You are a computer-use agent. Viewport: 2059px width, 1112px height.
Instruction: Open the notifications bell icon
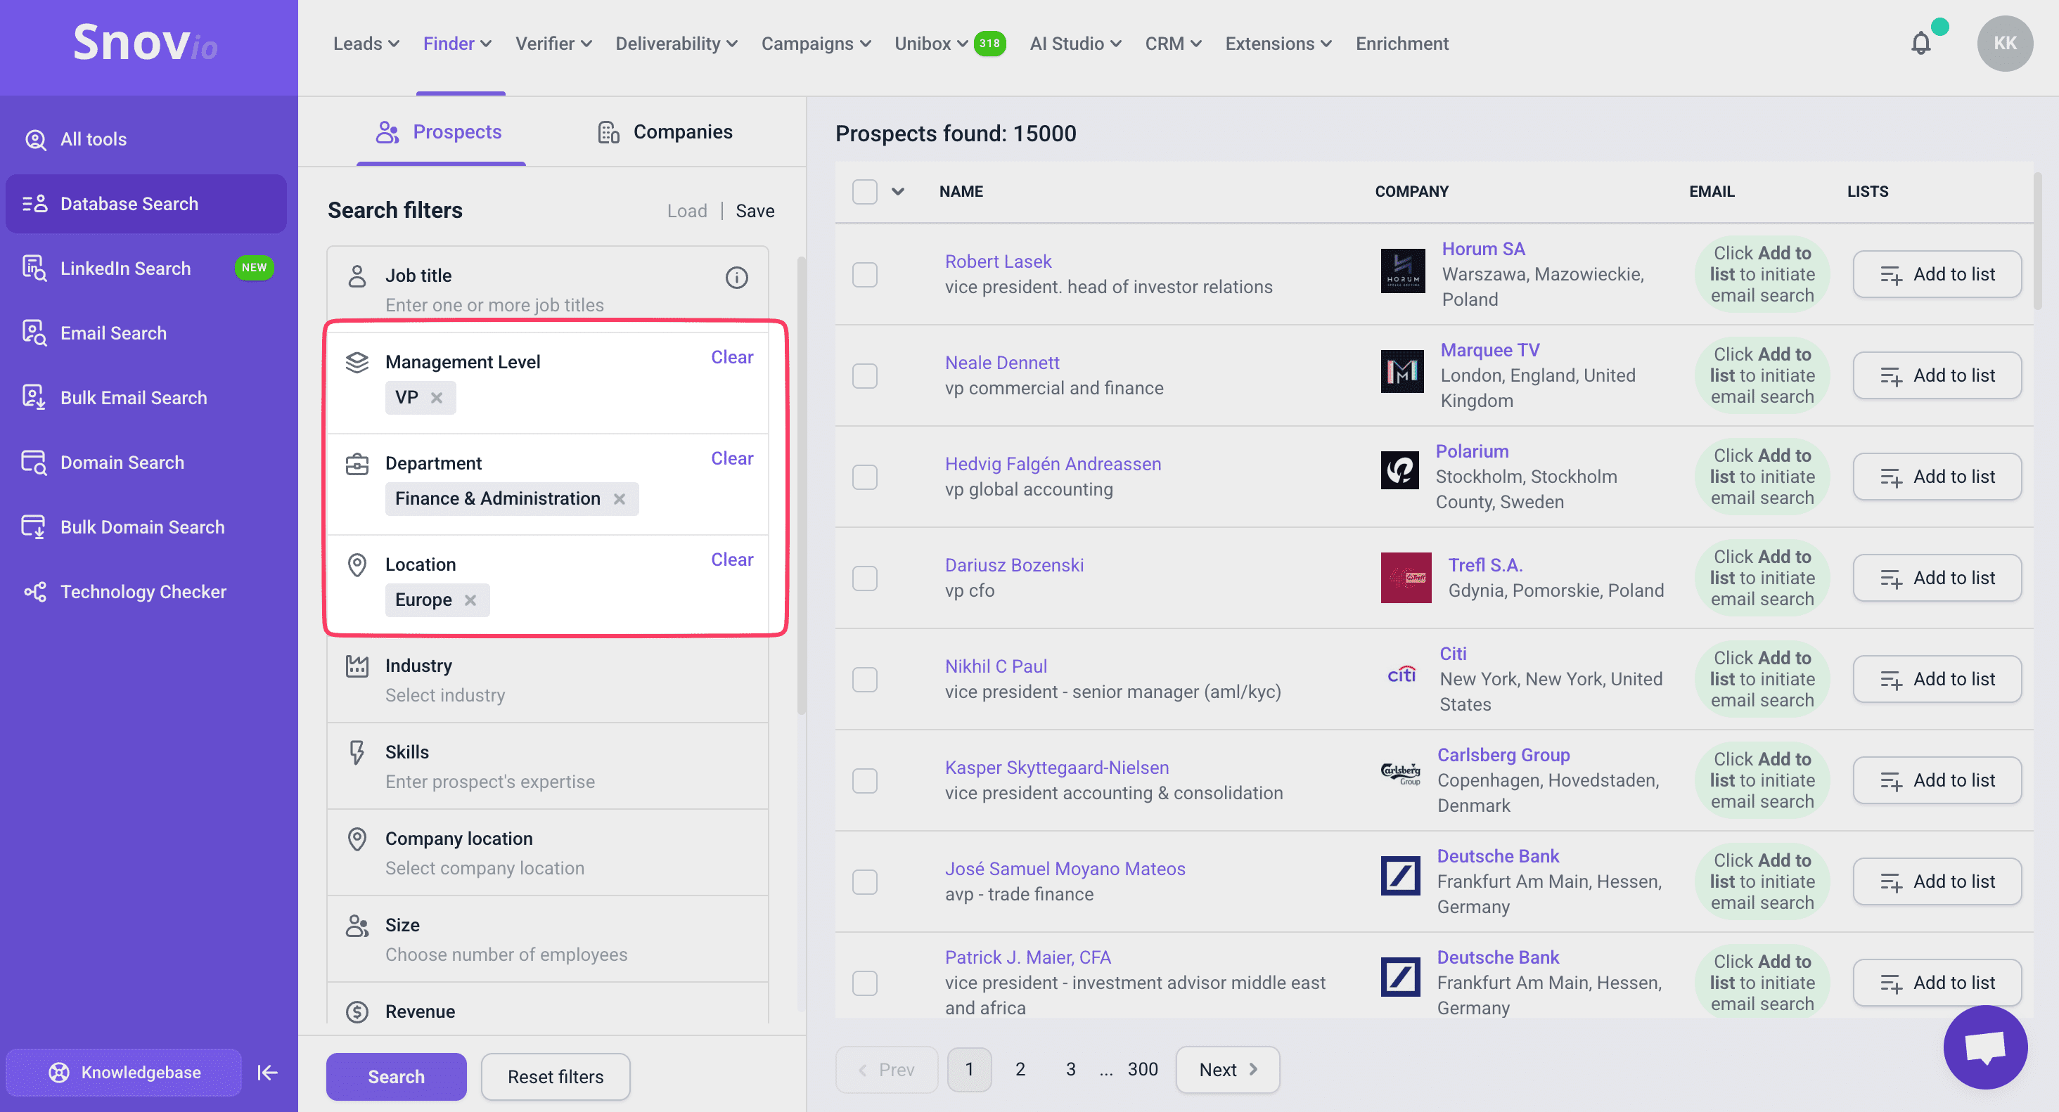(1920, 43)
